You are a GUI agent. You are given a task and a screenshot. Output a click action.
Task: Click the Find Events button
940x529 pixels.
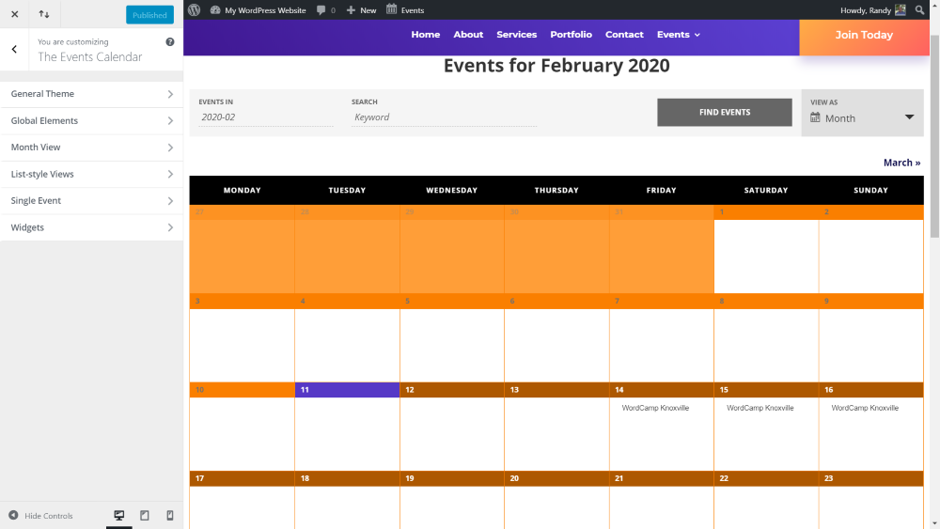coord(724,113)
